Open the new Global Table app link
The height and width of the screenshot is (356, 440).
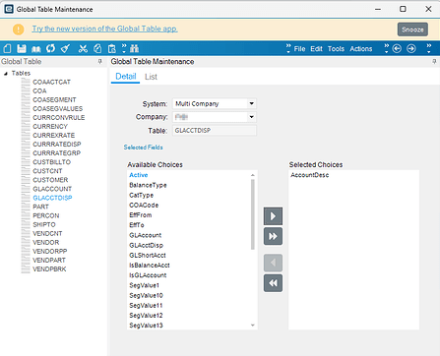coord(105,29)
